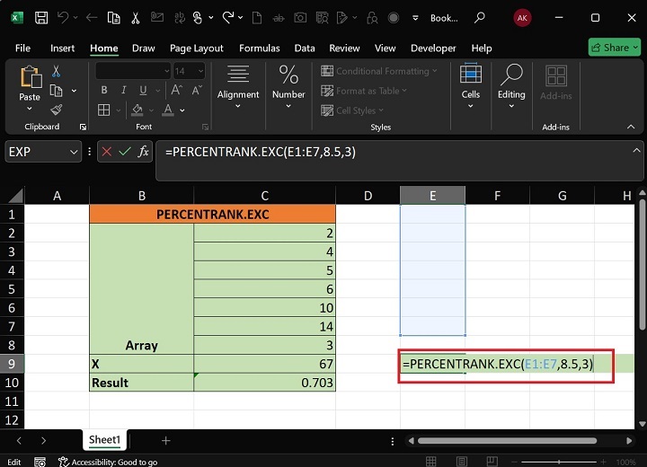
Task: Select column E header
Action: 432,196
